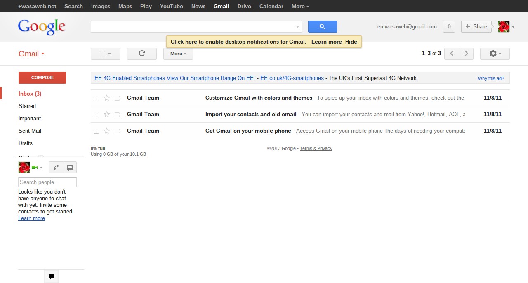Open the notifications counter showing 0

pos(449,26)
